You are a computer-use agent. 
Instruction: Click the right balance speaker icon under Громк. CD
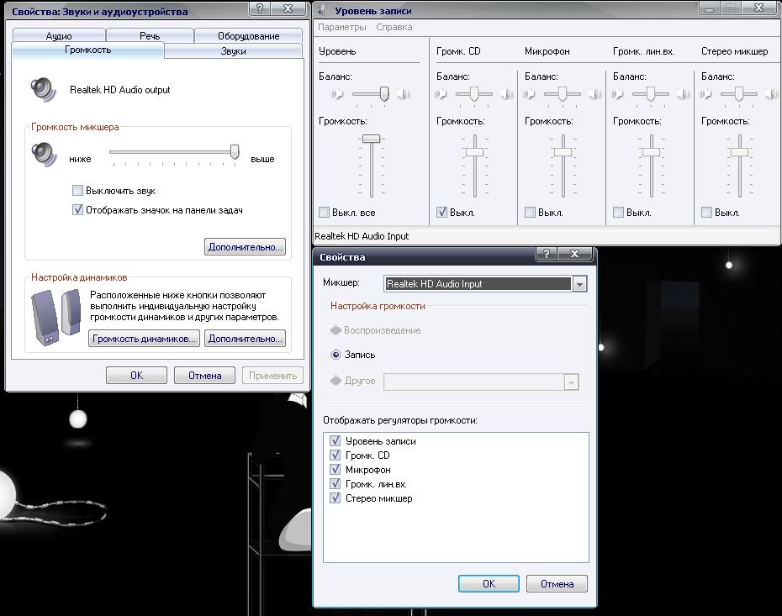point(506,94)
